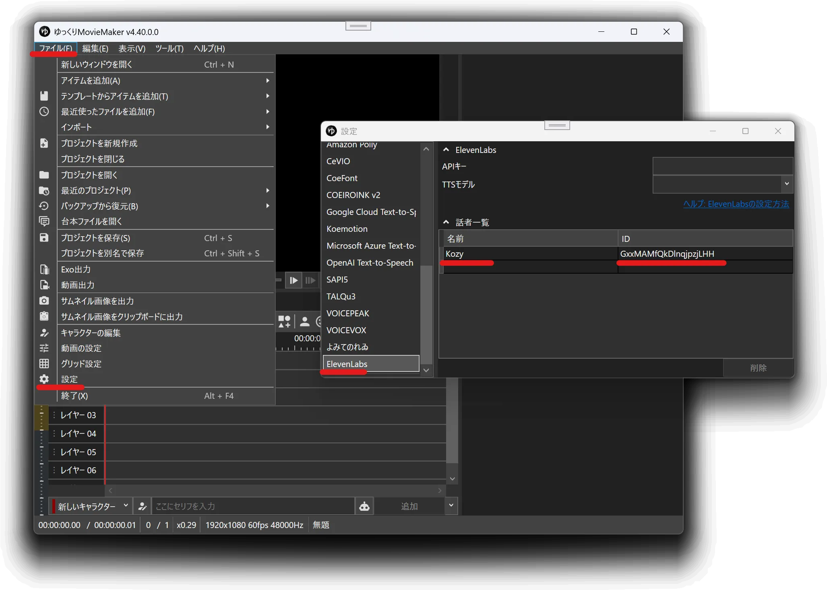Click the 追加 button
Screen dimensions: 827x590
point(409,506)
